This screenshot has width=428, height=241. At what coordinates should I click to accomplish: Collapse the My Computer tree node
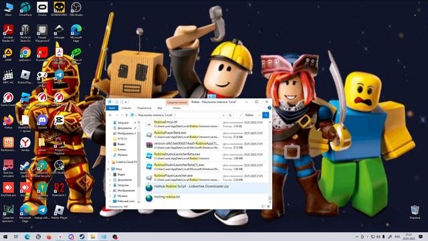click(x=108, y=169)
